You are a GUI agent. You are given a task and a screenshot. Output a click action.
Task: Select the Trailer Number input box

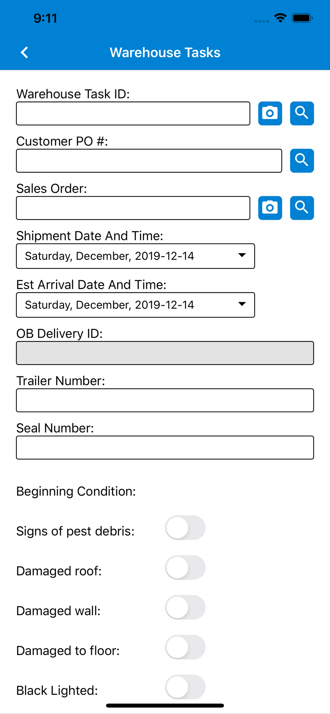pyautogui.click(x=165, y=400)
